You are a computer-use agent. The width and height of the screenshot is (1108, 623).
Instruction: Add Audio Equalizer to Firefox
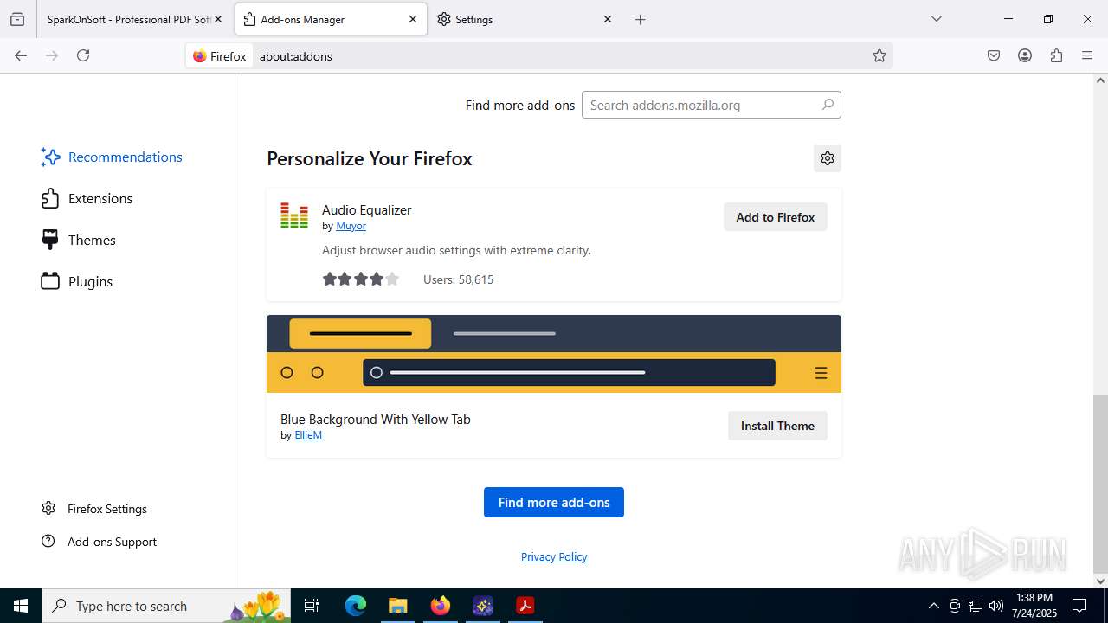tap(776, 217)
